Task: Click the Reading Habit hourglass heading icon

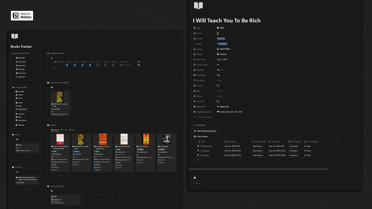Action: tap(48, 53)
